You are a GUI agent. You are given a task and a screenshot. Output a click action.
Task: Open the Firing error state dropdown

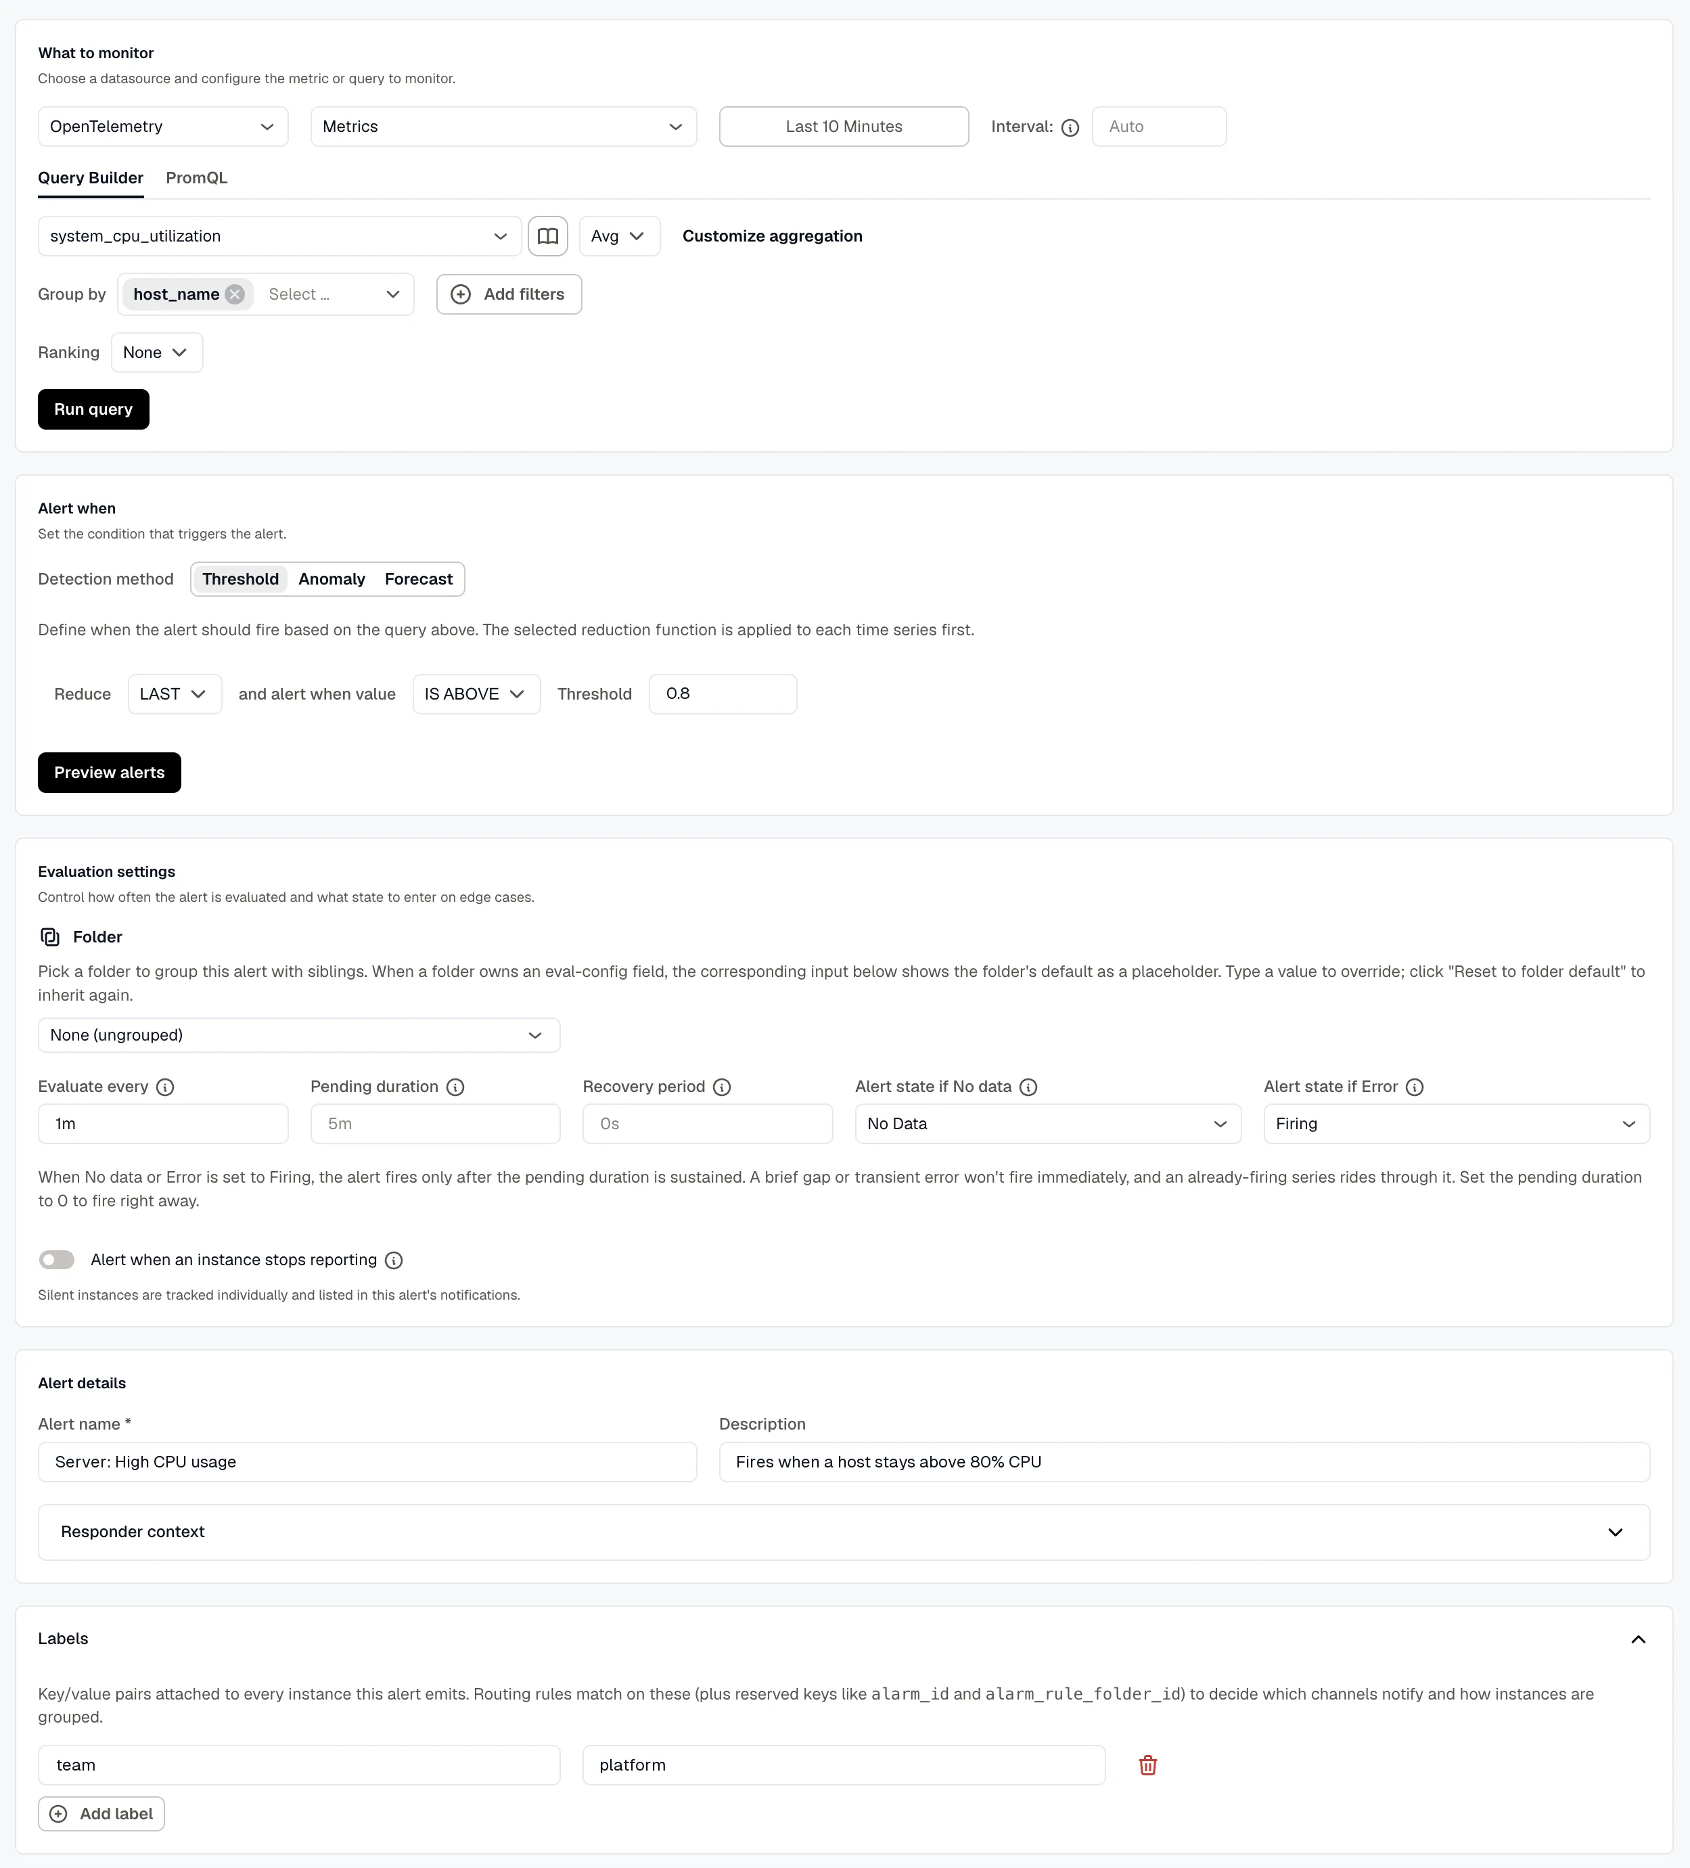[1457, 1124]
